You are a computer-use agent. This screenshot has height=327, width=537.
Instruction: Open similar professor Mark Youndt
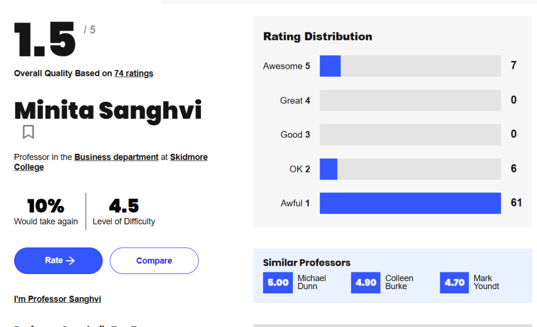click(x=486, y=282)
